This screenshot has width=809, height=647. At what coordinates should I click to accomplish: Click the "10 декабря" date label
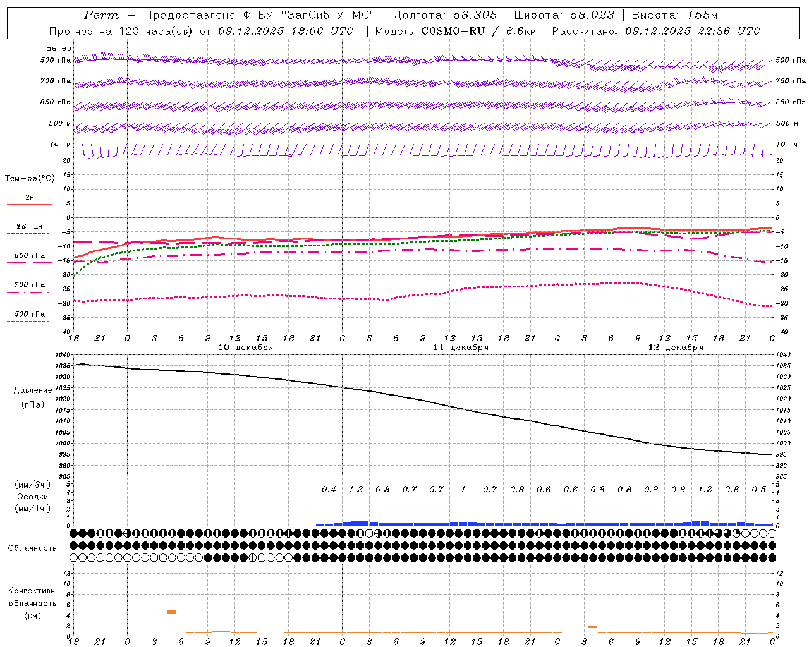246,348
